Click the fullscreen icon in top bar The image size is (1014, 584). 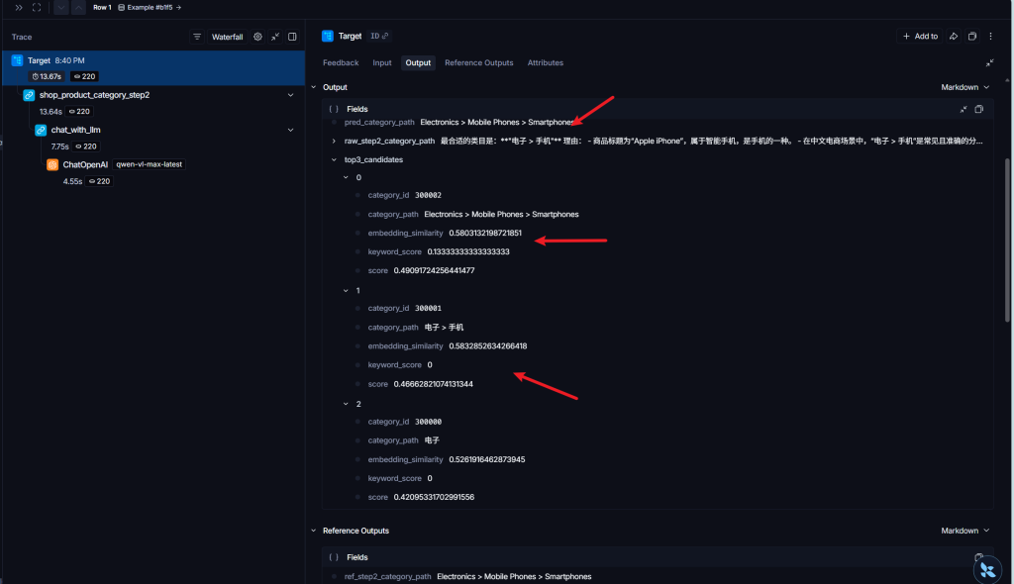click(37, 7)
